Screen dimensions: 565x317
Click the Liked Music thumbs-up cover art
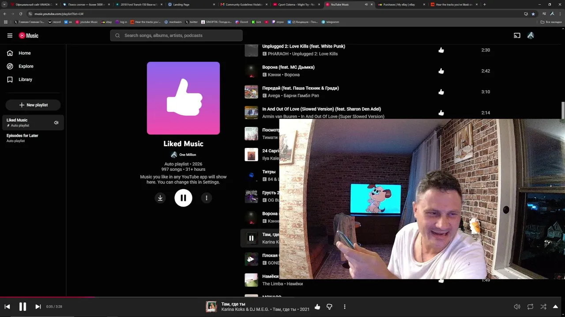point(183,98)
